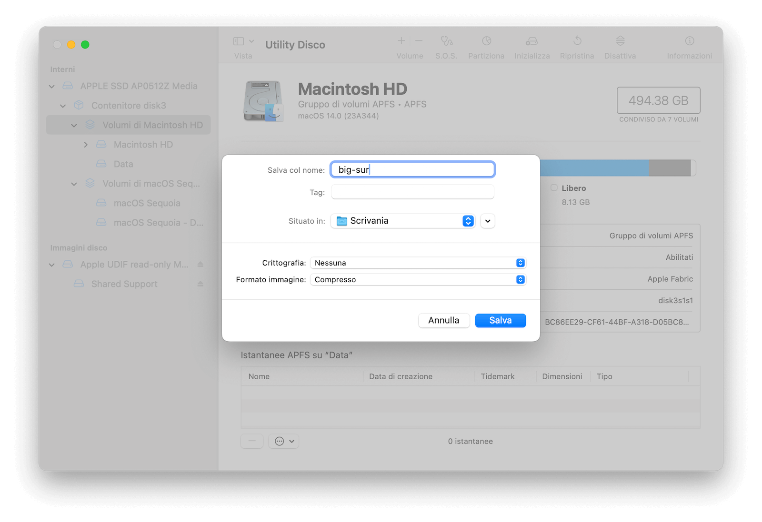Open the Crittografia dropdown
This screenshot has height=522, width=762.
(418, 263)
